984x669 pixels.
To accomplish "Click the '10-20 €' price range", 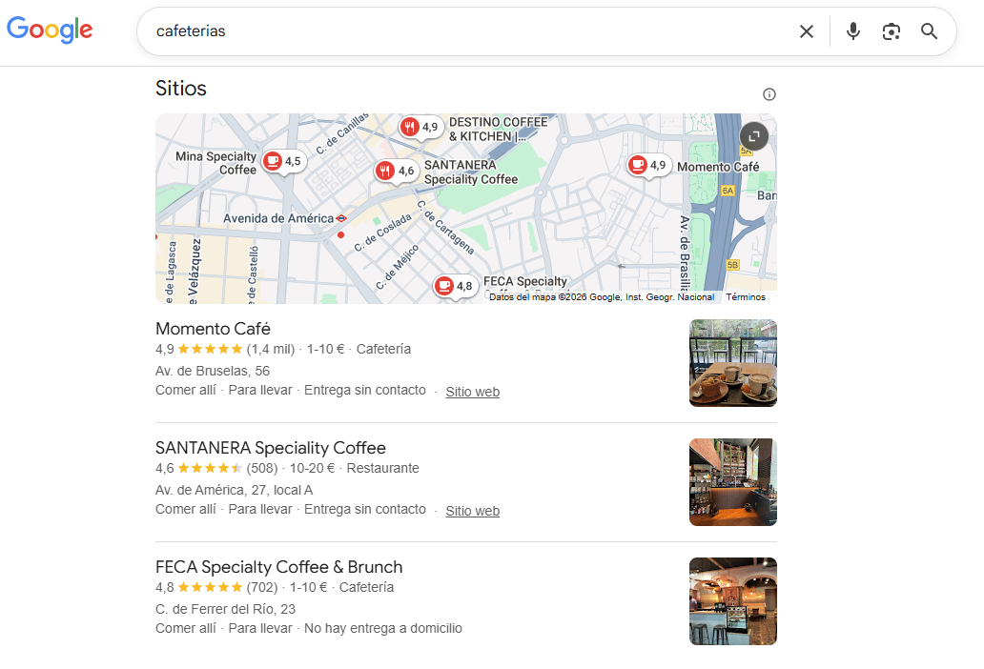I will pos(312,468).
